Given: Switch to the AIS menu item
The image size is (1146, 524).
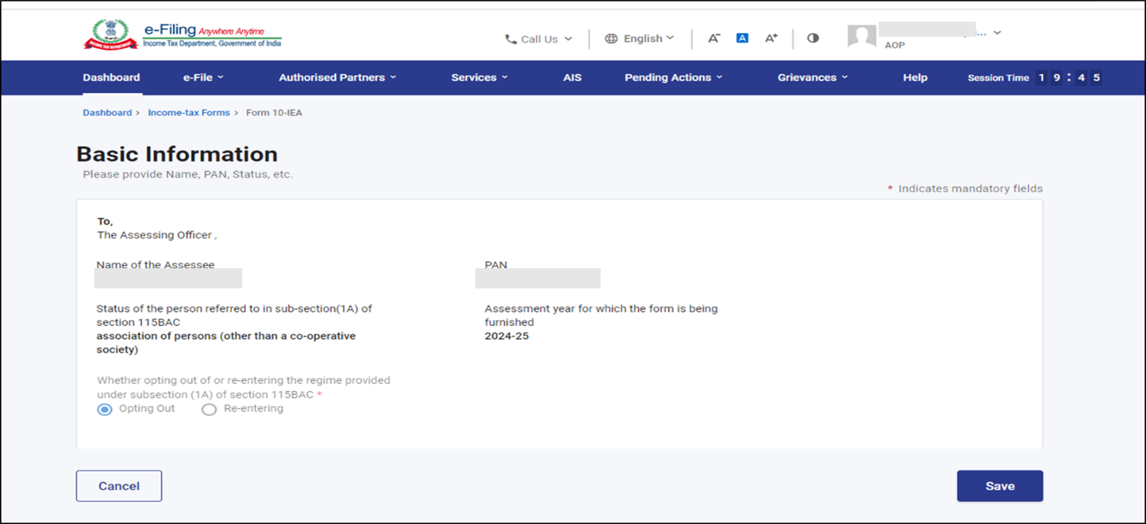Looking at the screenshot, I should coord(571,78).
